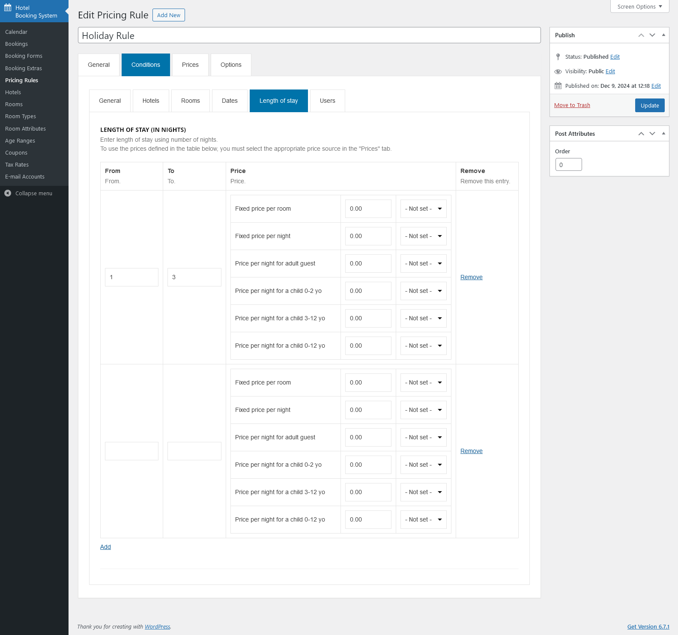
Task: Open first entry child 3-12 yo dropdown
Action: click(423, 319)
